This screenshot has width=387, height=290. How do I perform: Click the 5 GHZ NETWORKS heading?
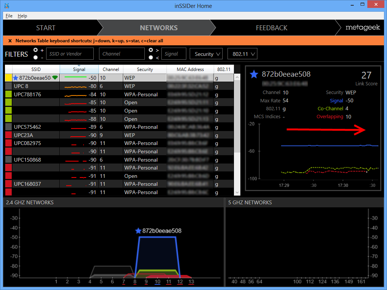(250, 202)
